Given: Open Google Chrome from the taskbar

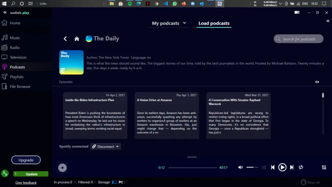Looking at the screenshot, I should pos(157,4).
